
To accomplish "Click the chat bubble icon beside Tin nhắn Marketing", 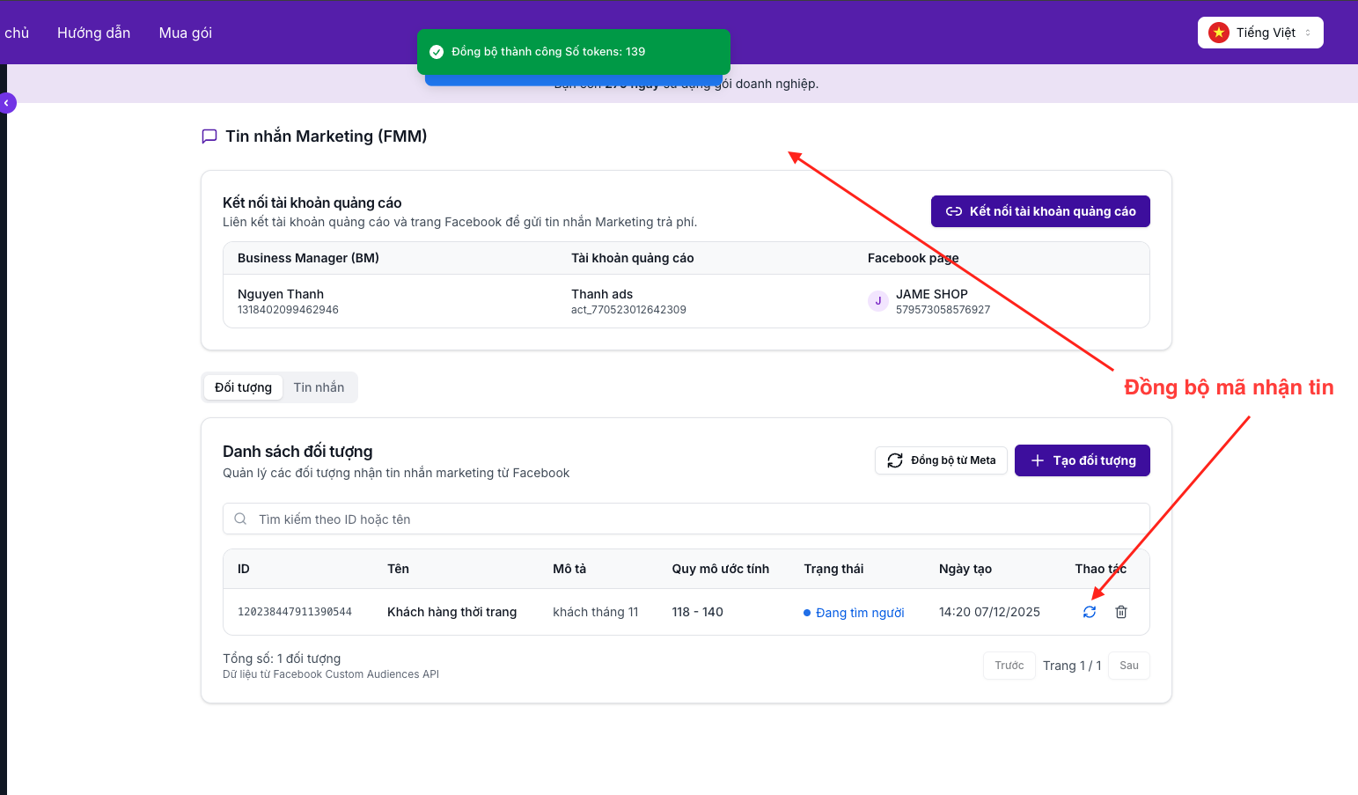I will [x=209, y=136].
